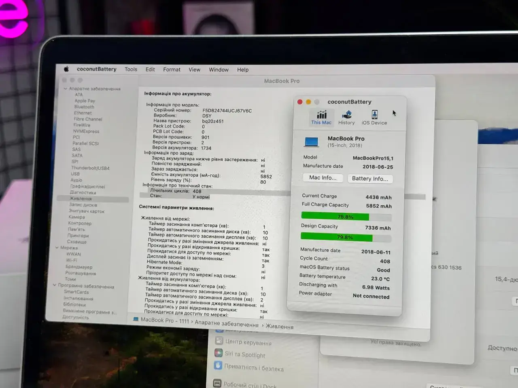This screenshot has height=388, width=518.
Task: Open the Format menu
Action: click(172, 70)
